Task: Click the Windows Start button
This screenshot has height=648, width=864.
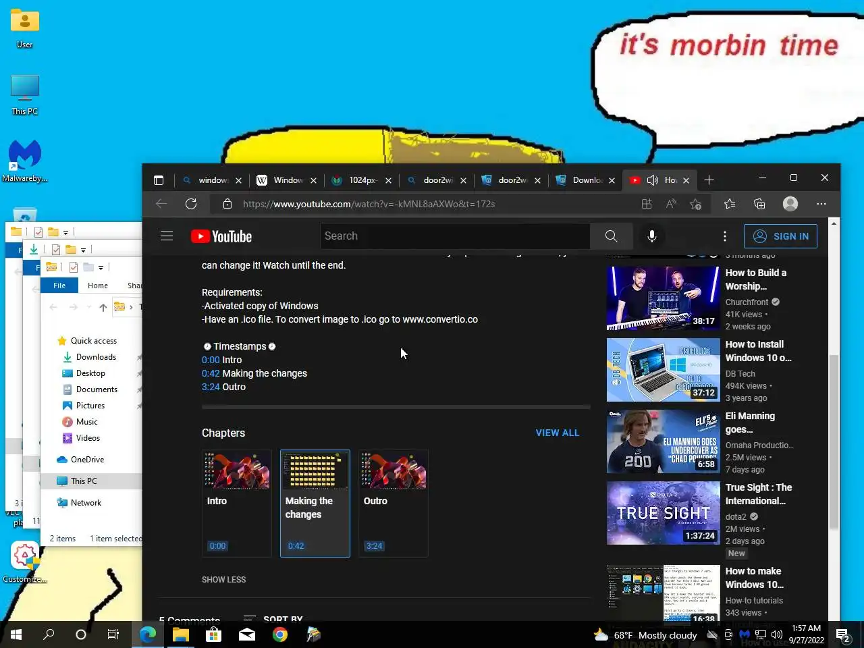Action: 16,634
